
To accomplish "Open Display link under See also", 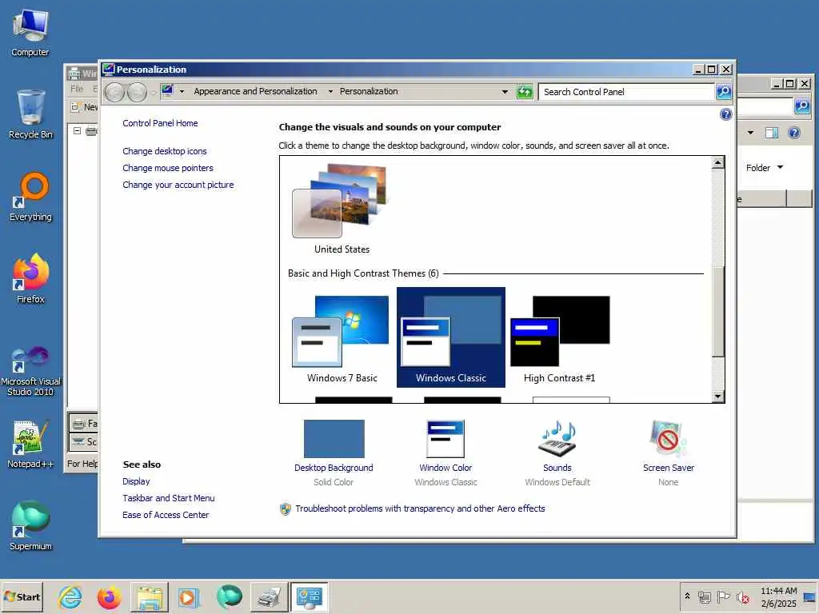I will coord(136,481).
